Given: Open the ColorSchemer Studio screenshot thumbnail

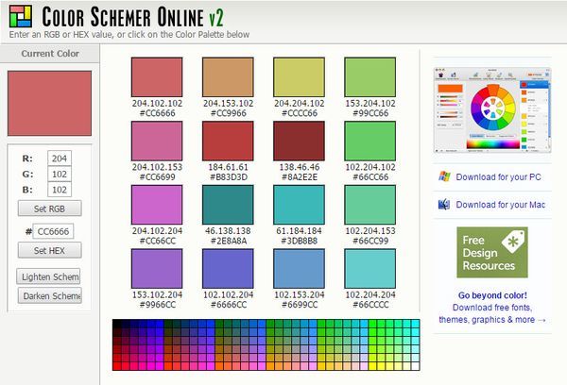Looking at the screenshot, I should (x=492, y=110).
